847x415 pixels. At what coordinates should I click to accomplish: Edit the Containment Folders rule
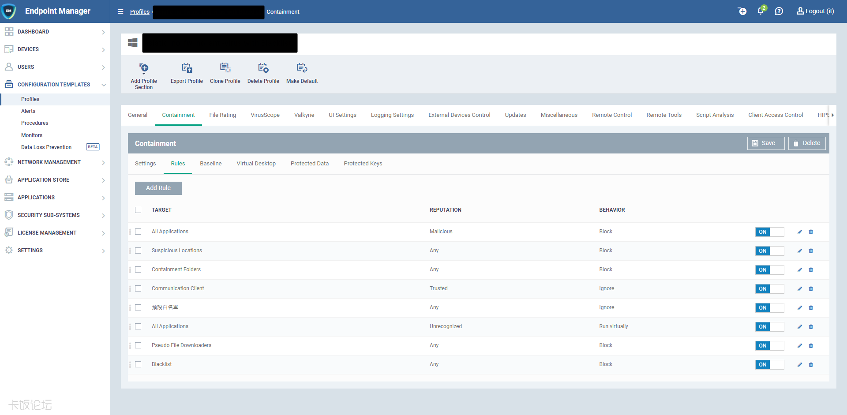pos(800,270)
